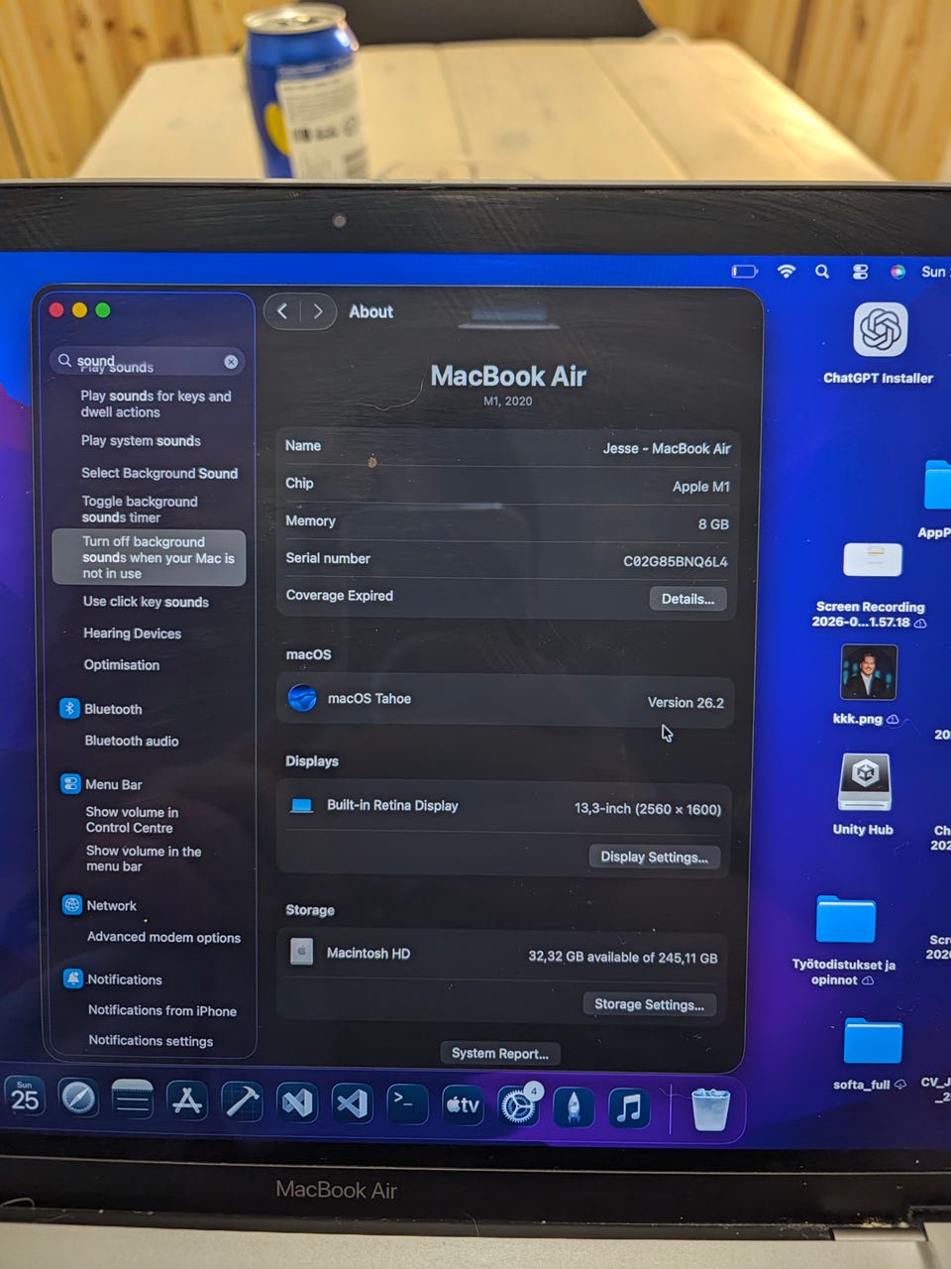Click the macOS Tahoe version row
The image size is (951, 1269).
click(505, 700)
